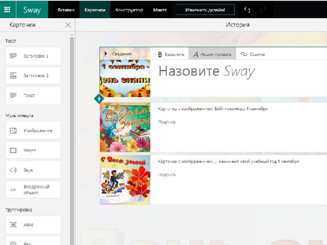Select the С Днем Знаний globe image
This screenshot has width=327, height=245.
[125, 127]
